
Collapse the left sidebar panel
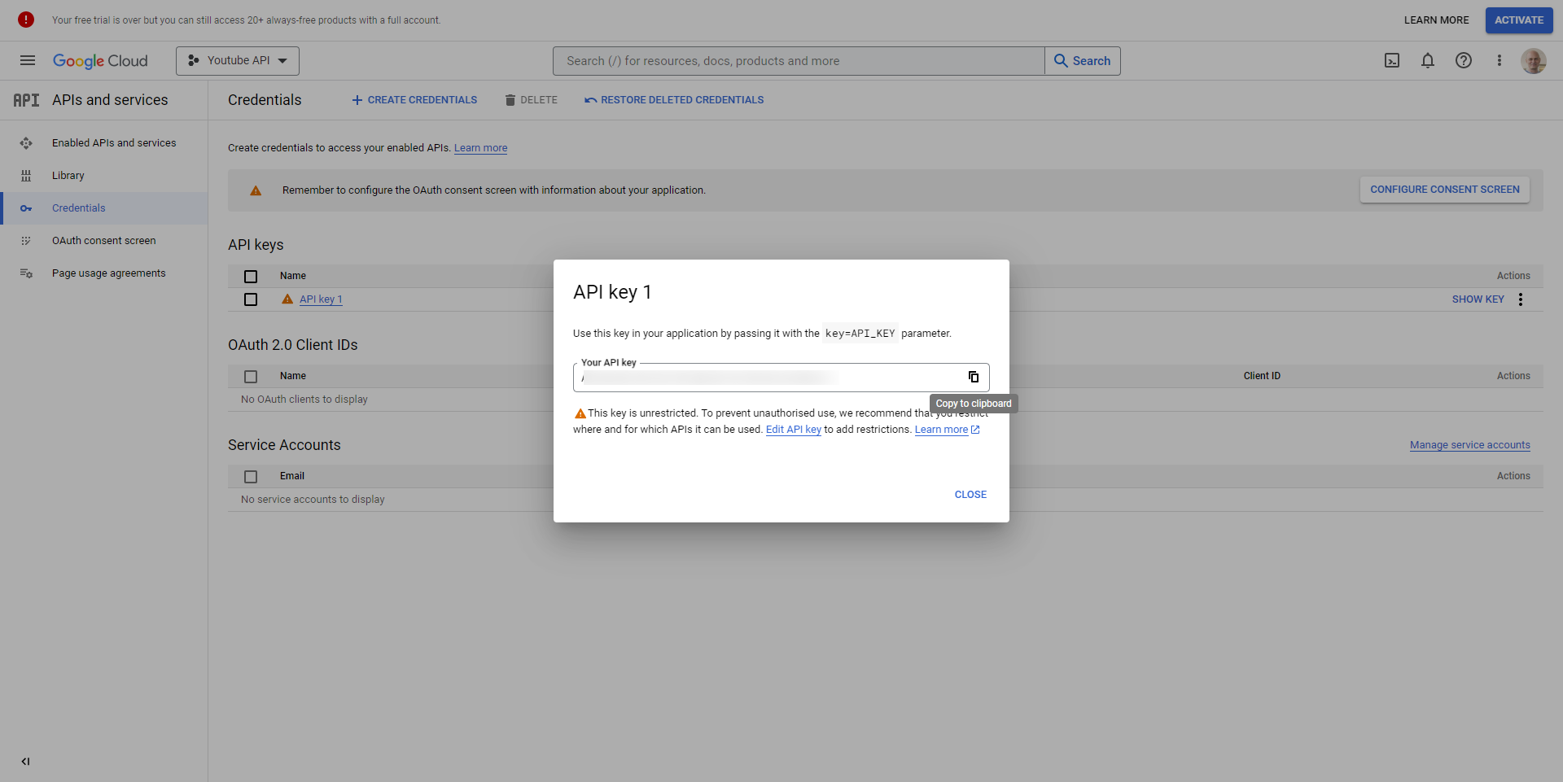pyautogui.click(x=26, y=762)
